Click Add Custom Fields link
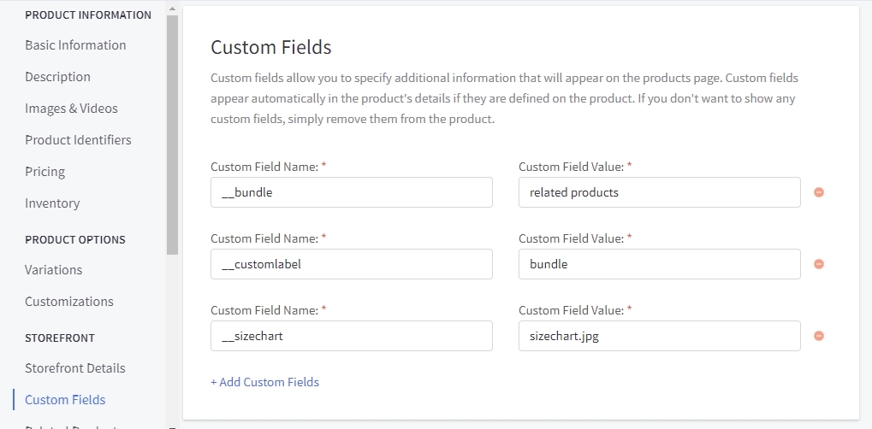The width and height of the screenshot is (872, 429). coord(264,382)
